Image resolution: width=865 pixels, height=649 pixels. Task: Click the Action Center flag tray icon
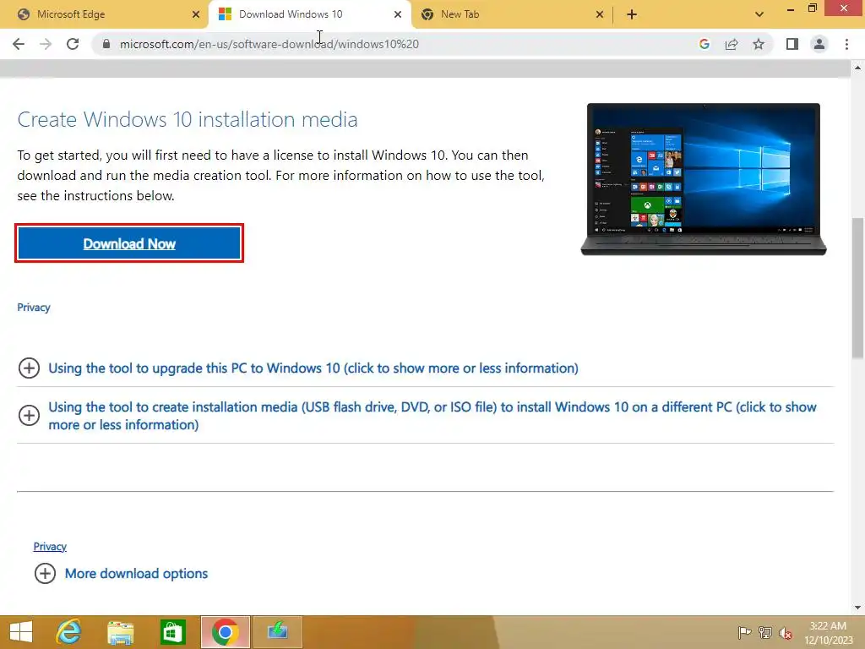[x=744, y=632]
